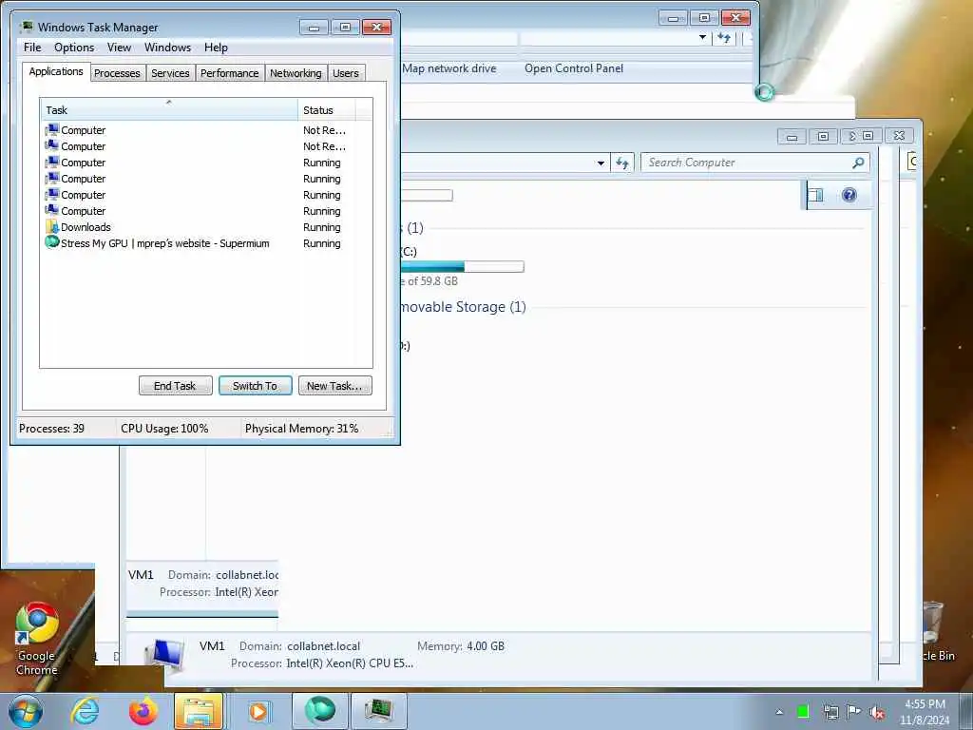Select the Applications tab
Screen dimensions: 973x730
coord(56,71)
